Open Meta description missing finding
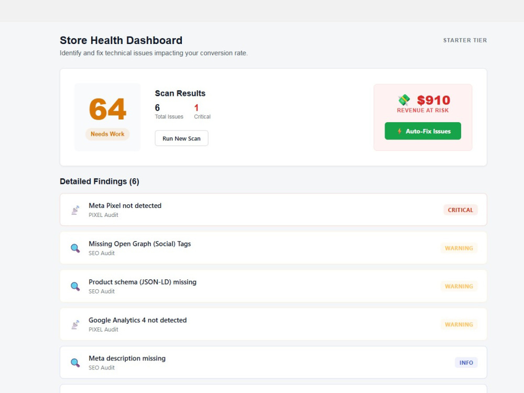This screenshot has width=524, height=393. pyautogui.click(x=274, y=362)
